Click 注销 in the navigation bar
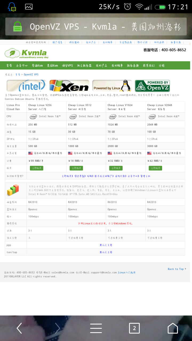Viewport: 192px width, 341px height. click(x=162, y=66)
